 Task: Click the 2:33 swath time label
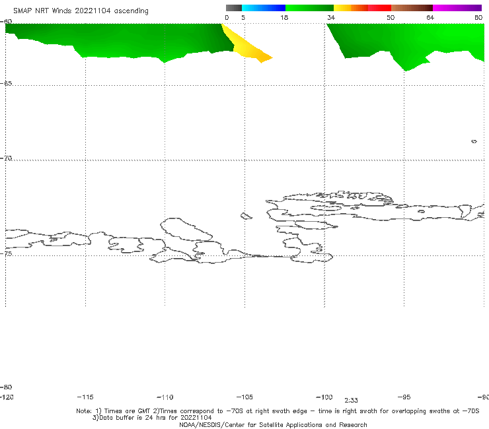(351, 401)
